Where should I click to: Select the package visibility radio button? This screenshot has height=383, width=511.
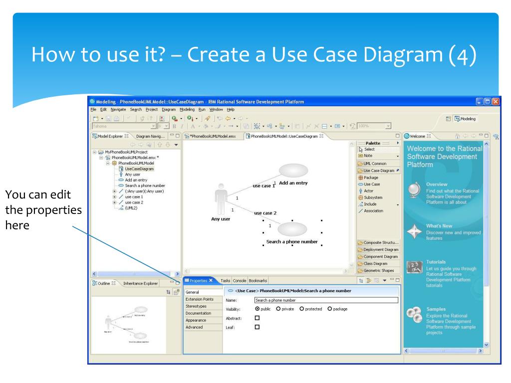(x=330, y=309)
